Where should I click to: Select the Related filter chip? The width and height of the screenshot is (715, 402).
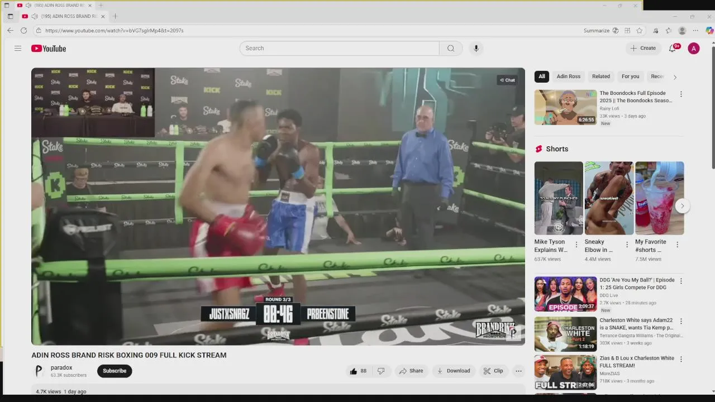601,76
